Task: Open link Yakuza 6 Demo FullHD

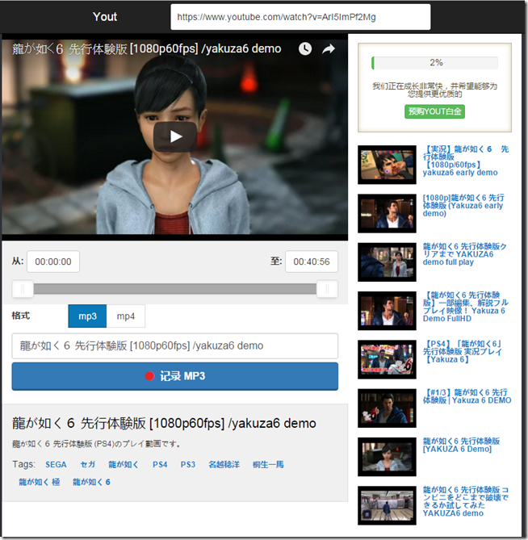Action: coord(466,307)
